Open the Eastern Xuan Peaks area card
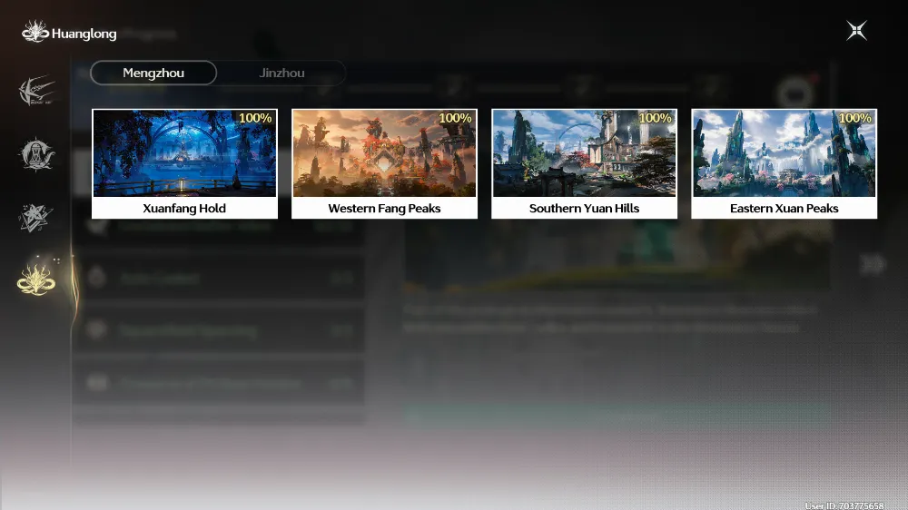 pyautogui.click(x=785, y=164)
